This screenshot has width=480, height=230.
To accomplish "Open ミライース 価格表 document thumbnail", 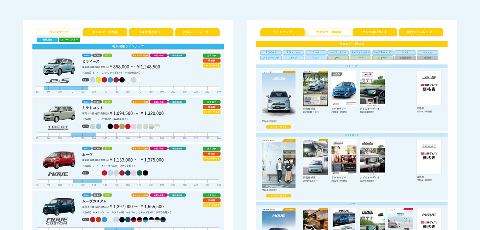I will (x=429, y=88).
